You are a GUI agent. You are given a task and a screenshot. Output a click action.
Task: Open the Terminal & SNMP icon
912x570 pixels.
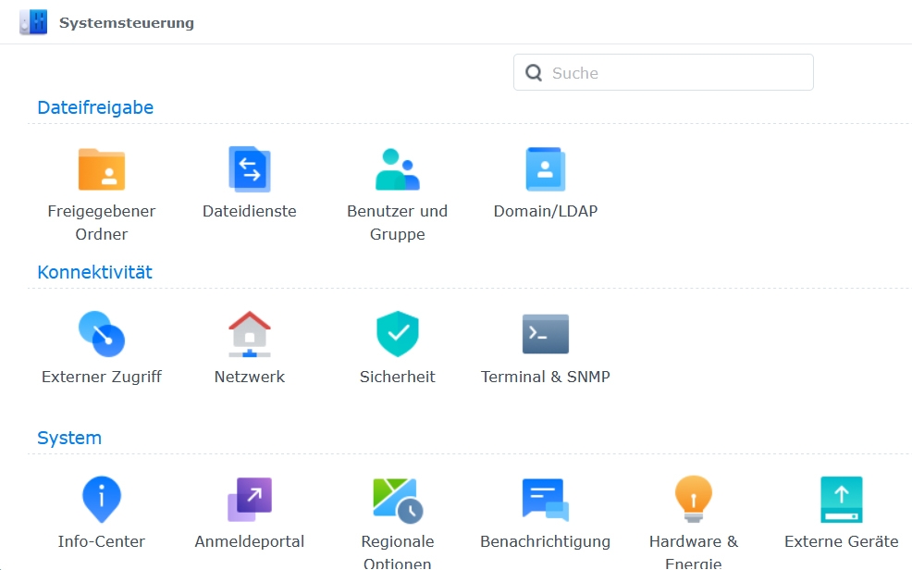546,334
